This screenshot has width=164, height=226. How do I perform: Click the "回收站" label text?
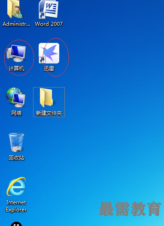(16, 158)
